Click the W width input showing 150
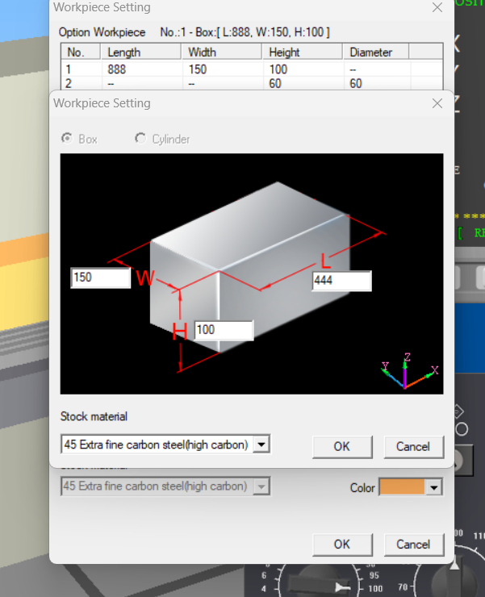 [100, 278]
